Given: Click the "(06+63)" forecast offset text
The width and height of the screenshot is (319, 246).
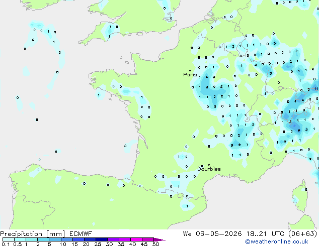Looking at the screenshot, I should [x=303, y=234].
